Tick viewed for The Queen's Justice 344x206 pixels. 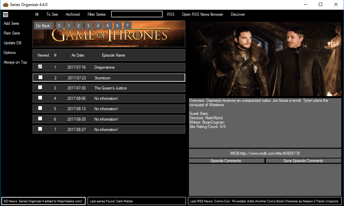[40, 87]
